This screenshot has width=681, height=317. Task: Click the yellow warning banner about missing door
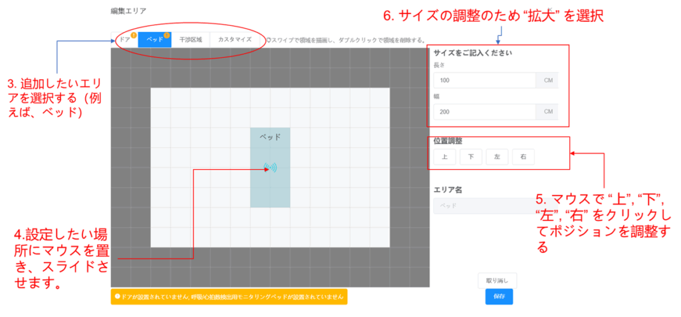(x=229, y=296)
